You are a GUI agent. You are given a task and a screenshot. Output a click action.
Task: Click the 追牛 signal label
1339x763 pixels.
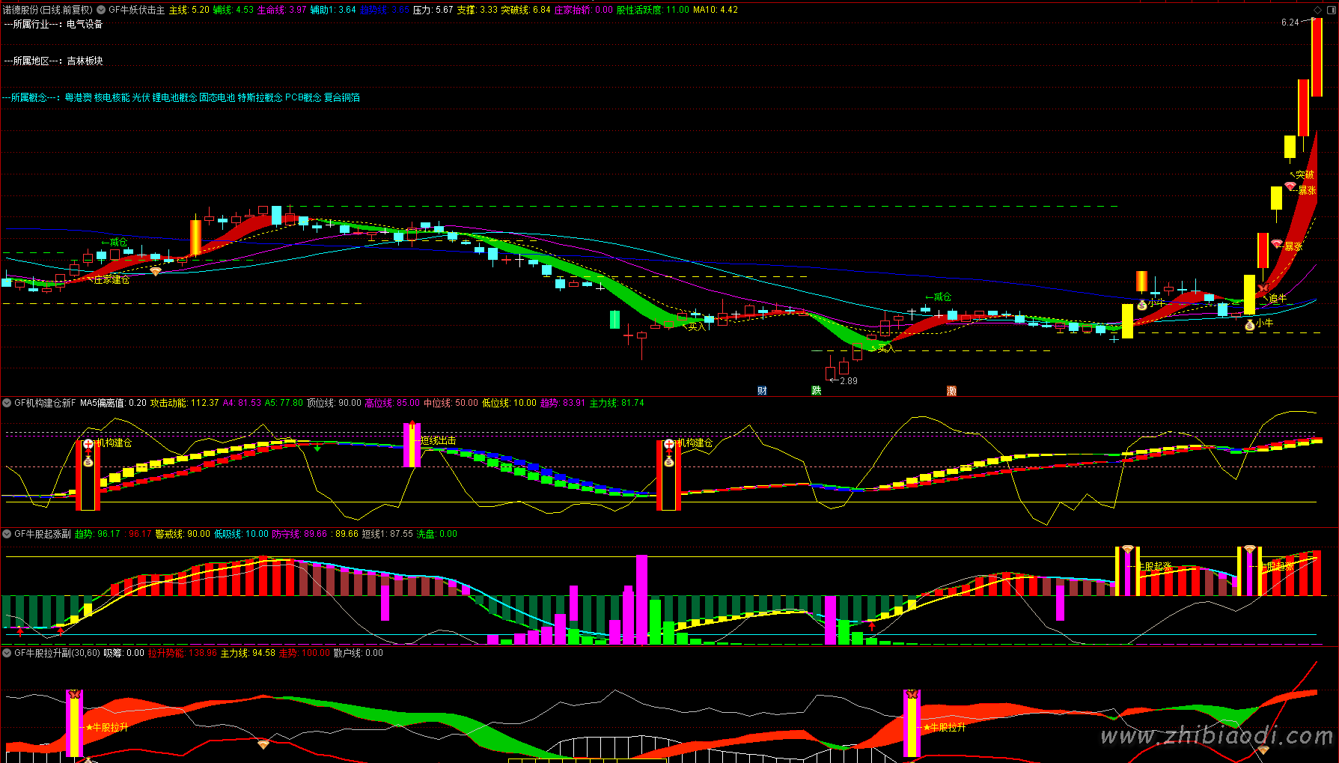coord(1278,298)
